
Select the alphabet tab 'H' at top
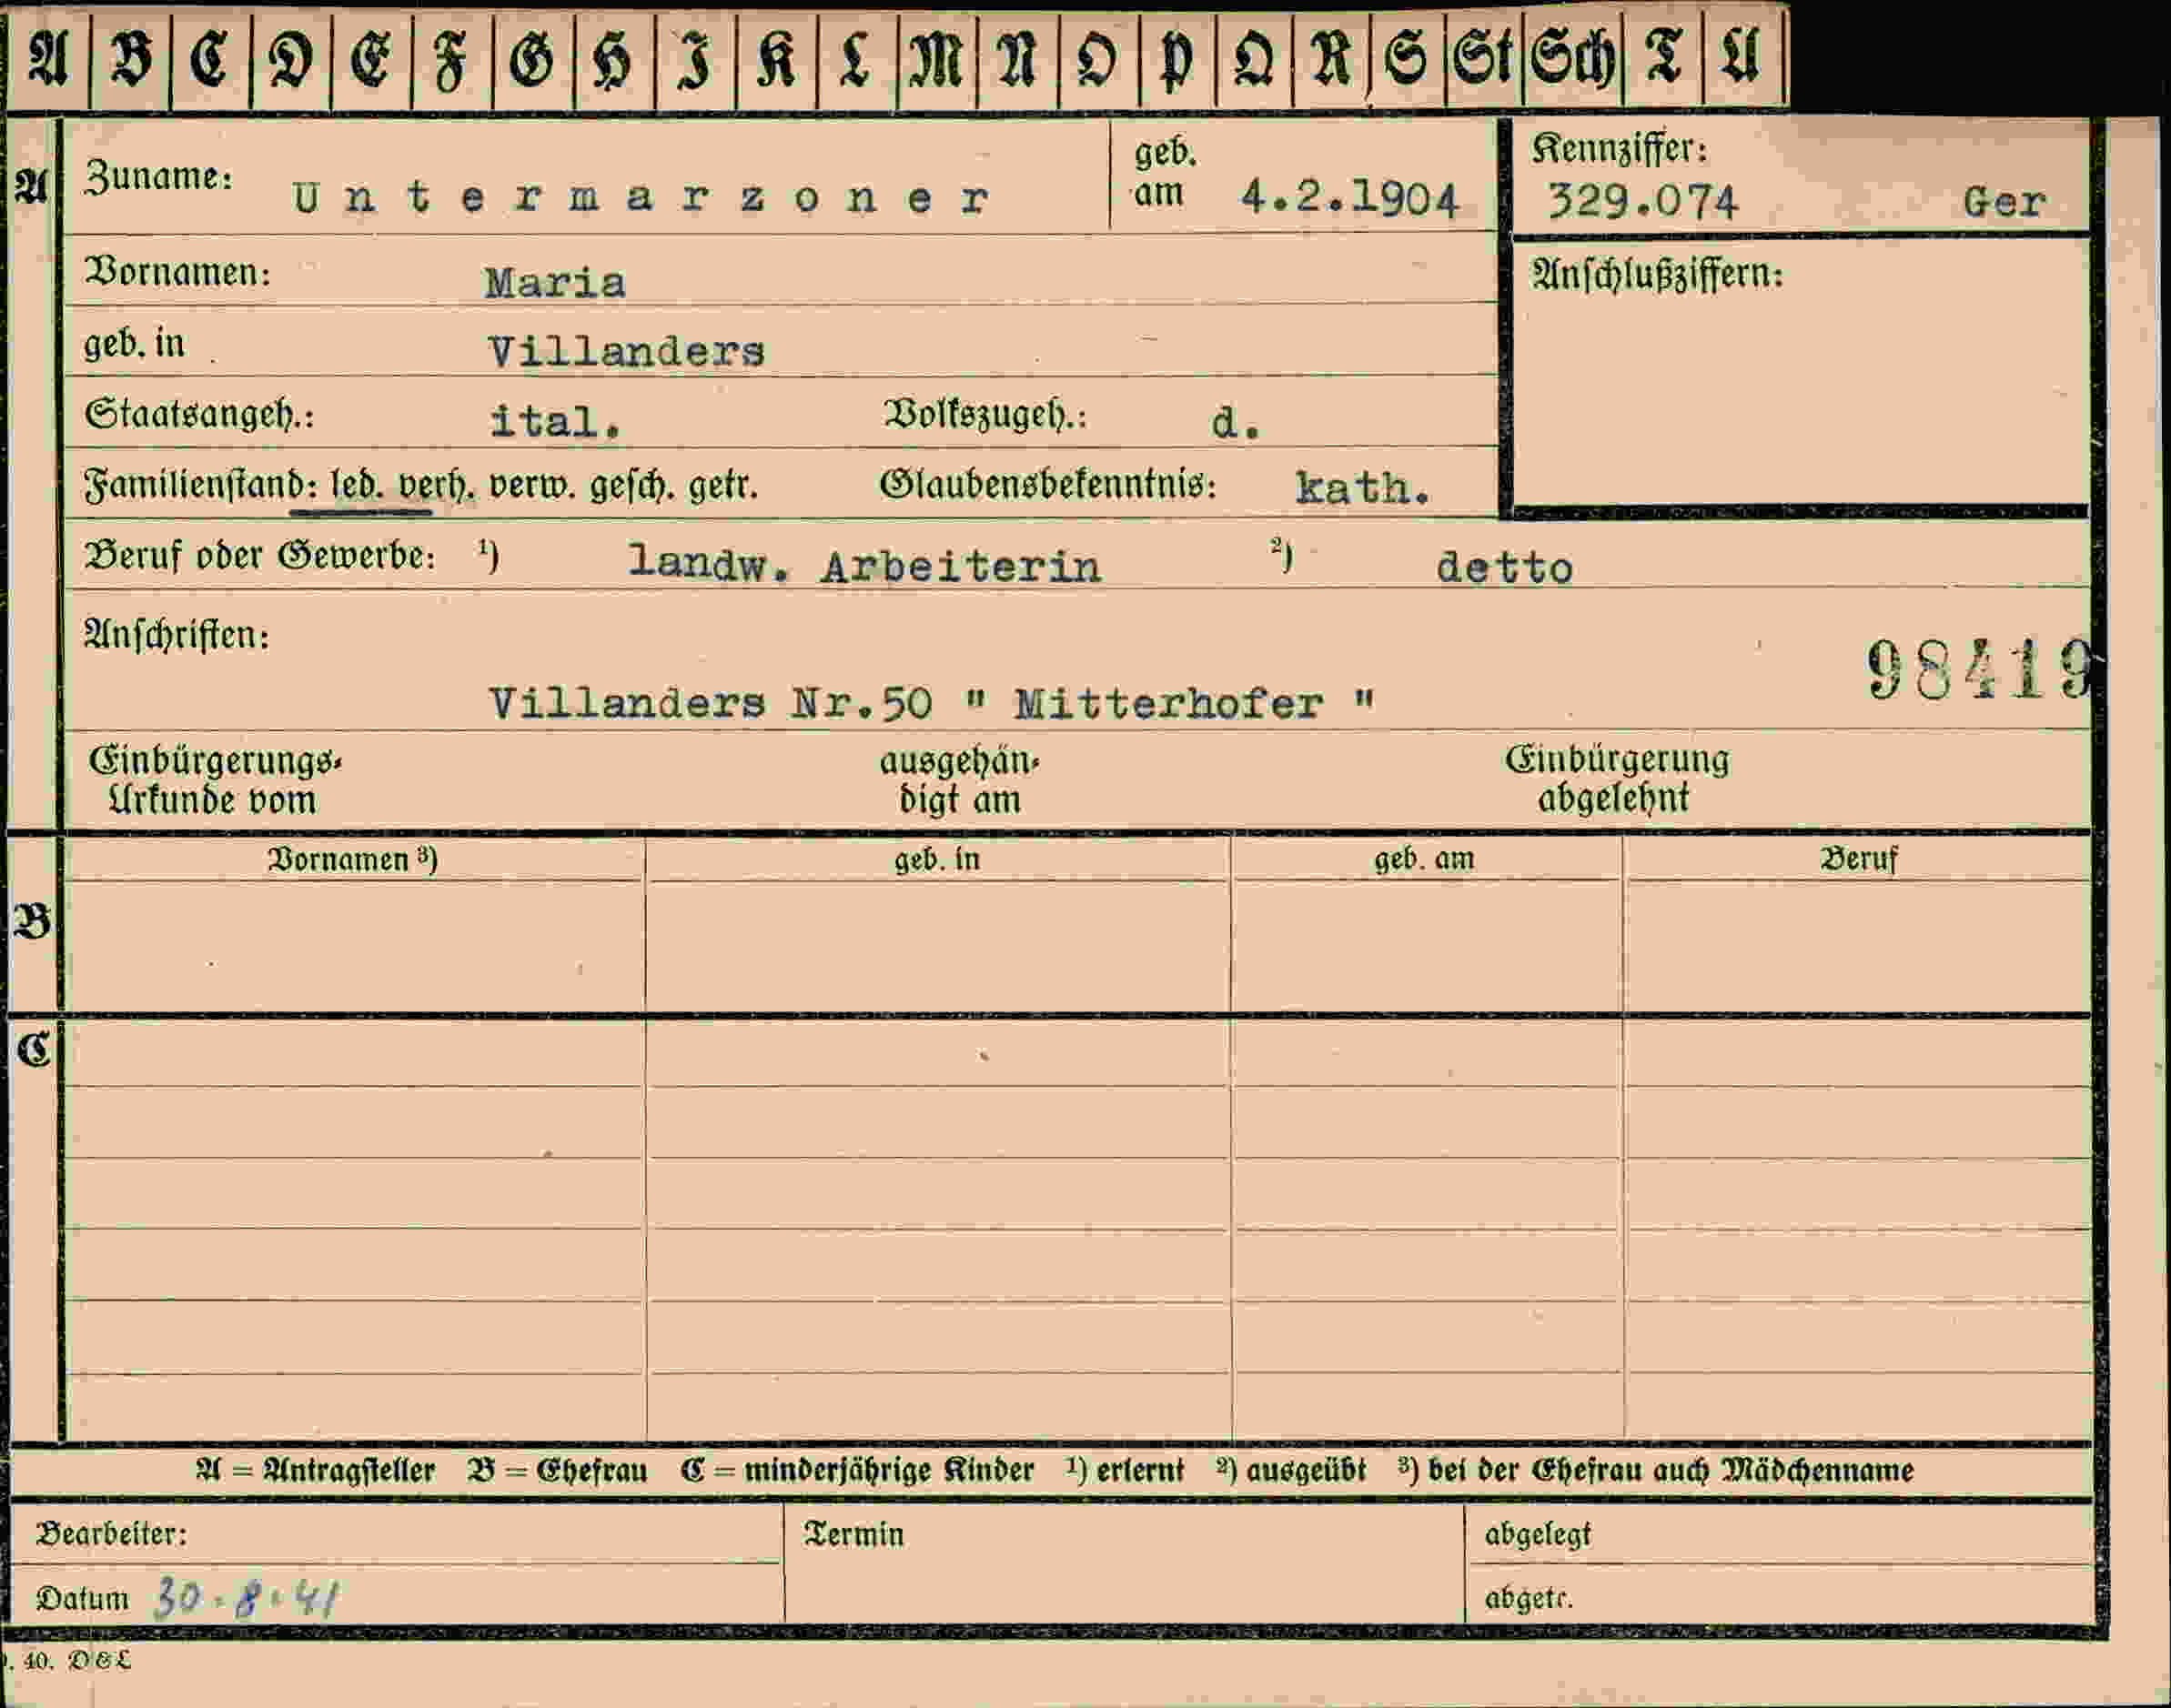click(614, 58)
